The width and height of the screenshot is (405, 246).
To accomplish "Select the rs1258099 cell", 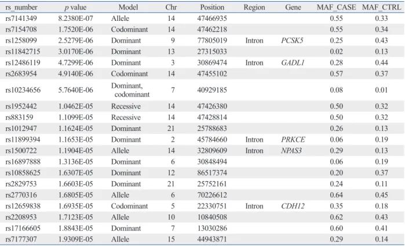I will click(x=21, y=41).
